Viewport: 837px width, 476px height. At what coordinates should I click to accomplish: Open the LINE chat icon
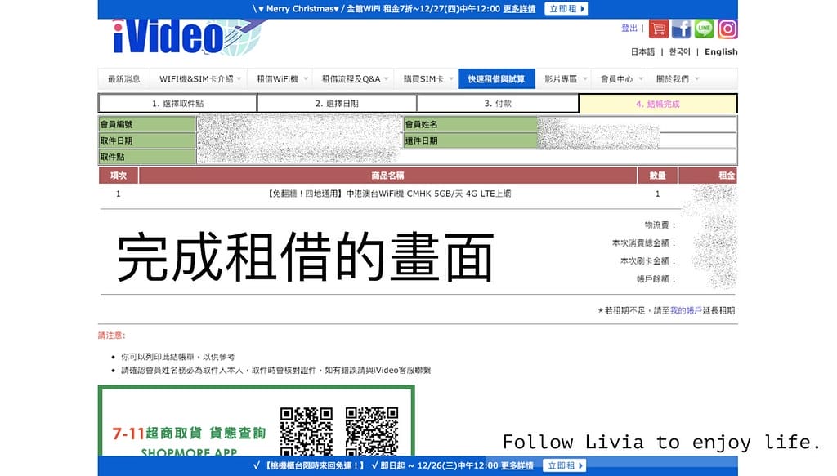pos(704,29)
